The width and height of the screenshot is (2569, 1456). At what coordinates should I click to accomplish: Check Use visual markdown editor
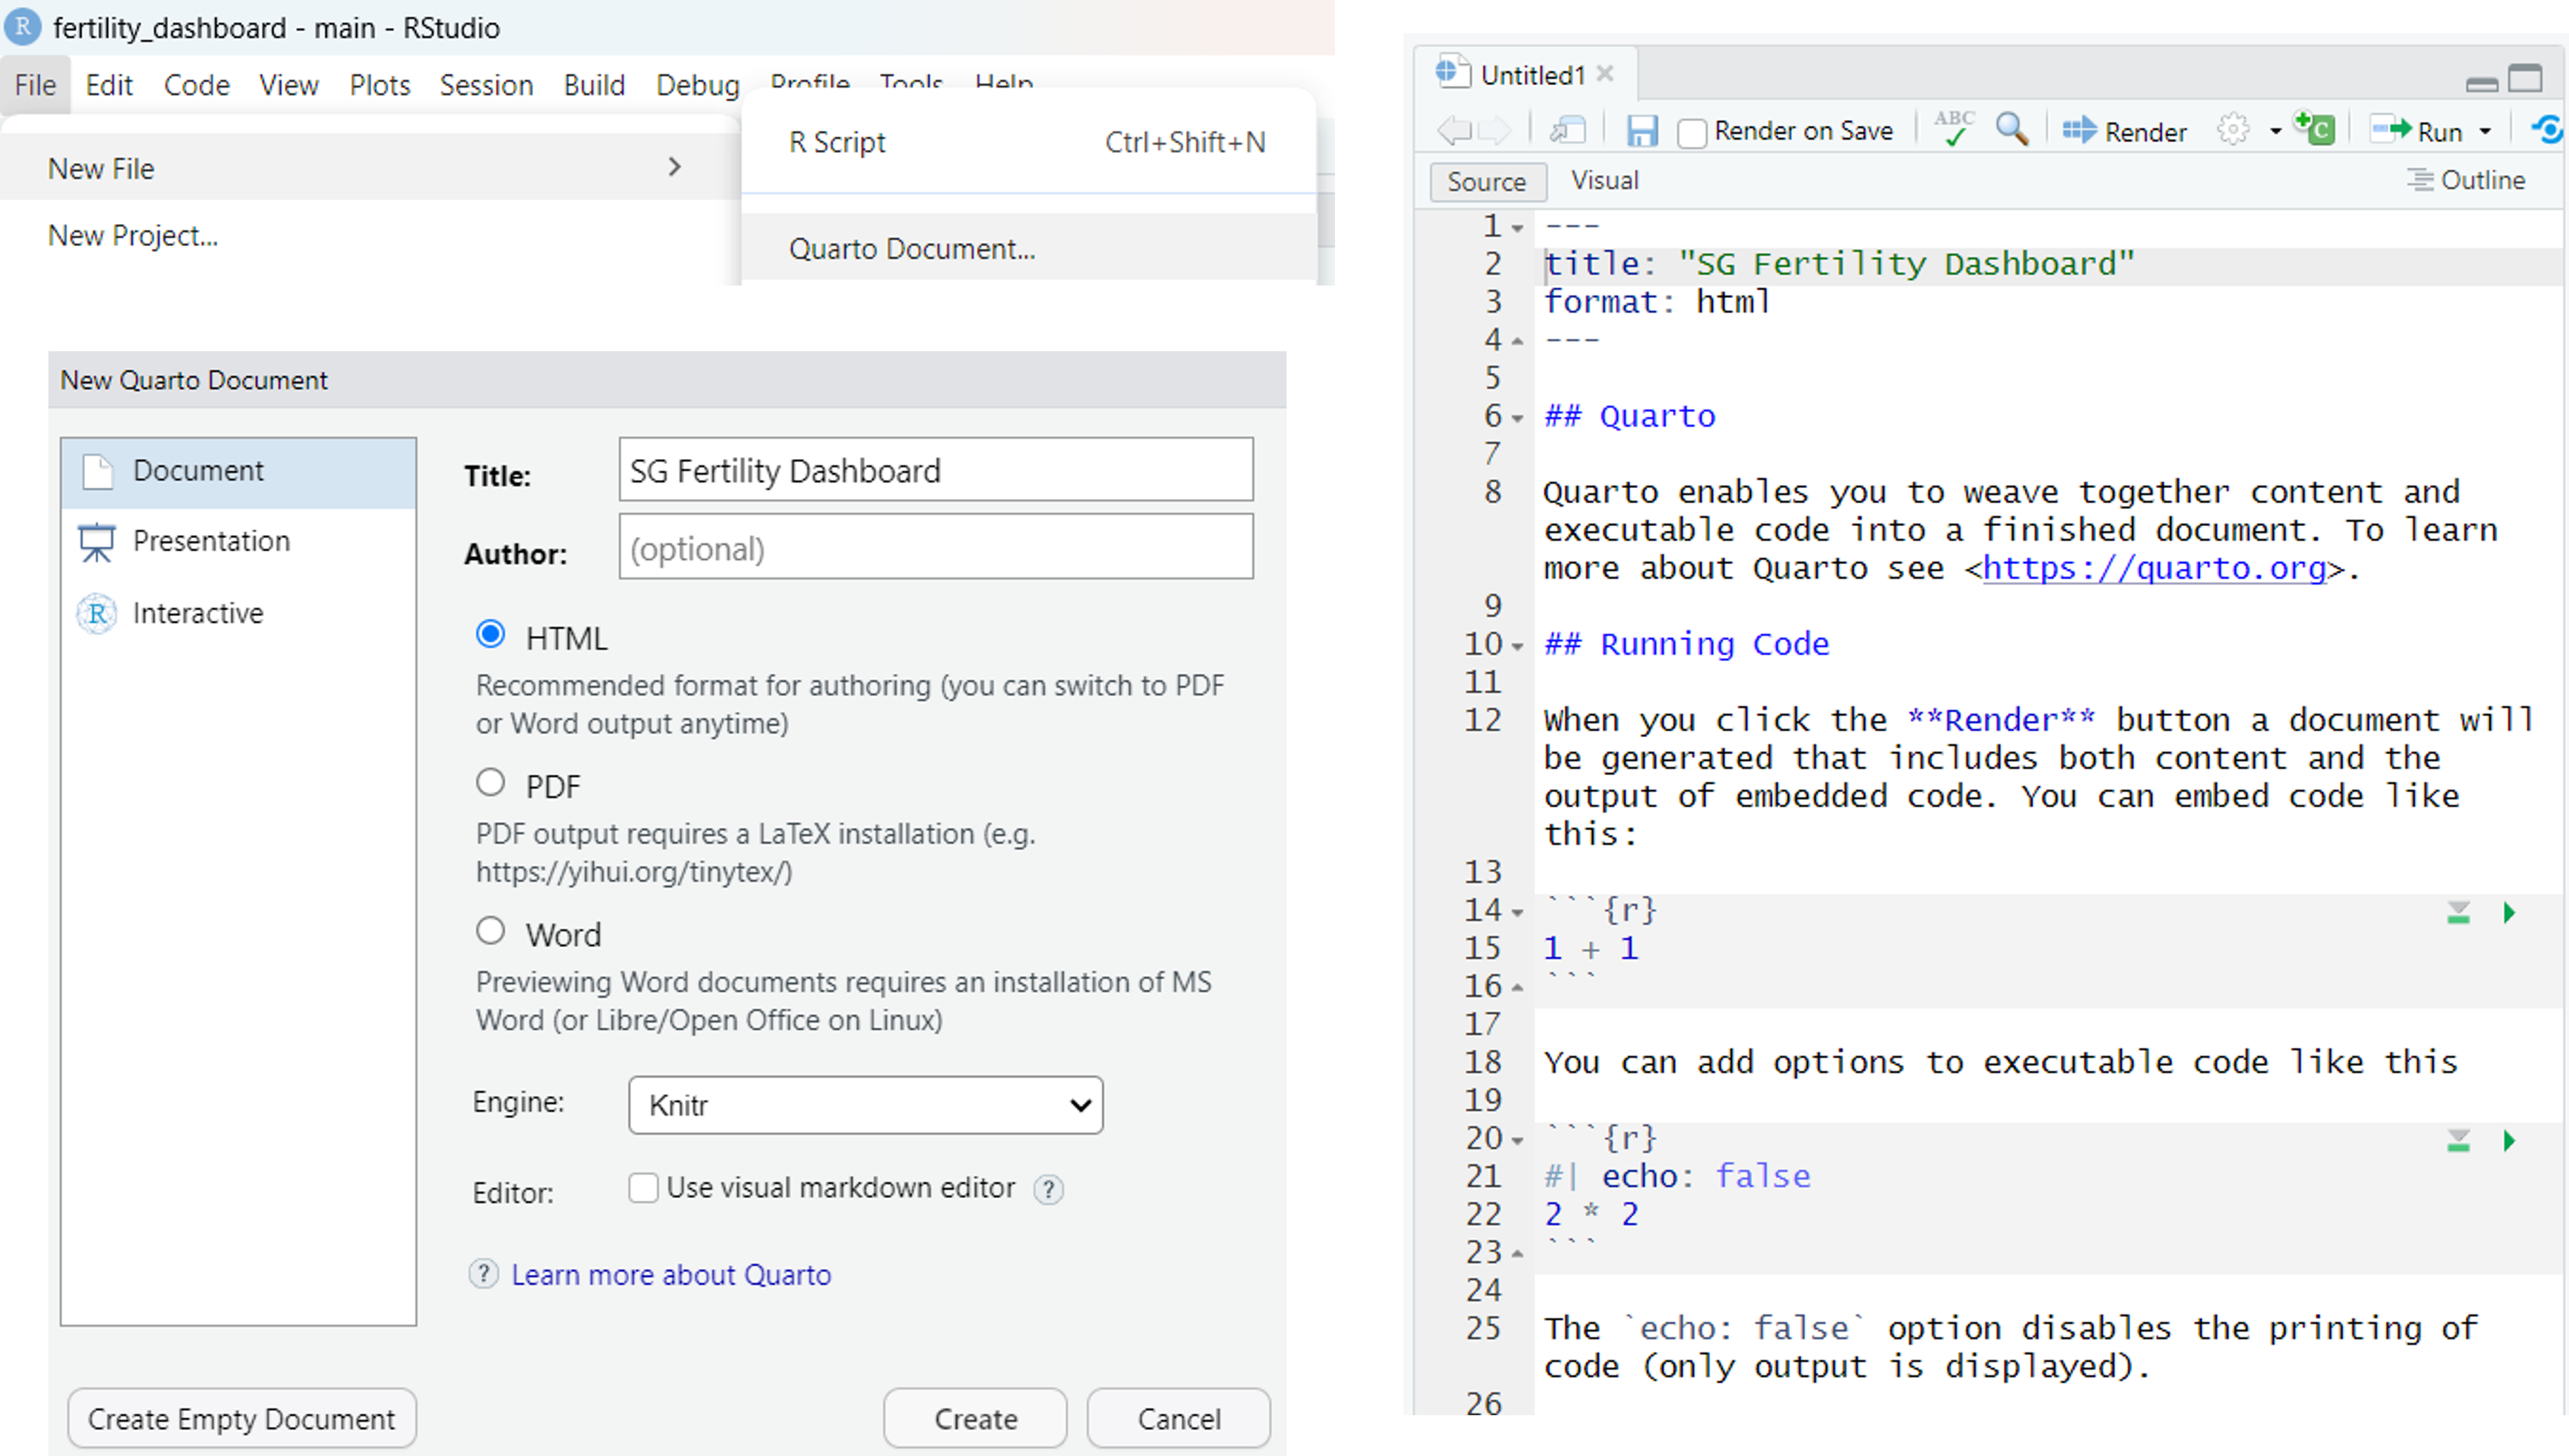(644, 1188)
